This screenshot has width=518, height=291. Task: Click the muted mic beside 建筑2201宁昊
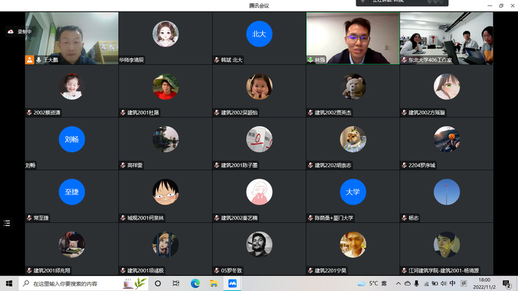[x=310, y=270]
